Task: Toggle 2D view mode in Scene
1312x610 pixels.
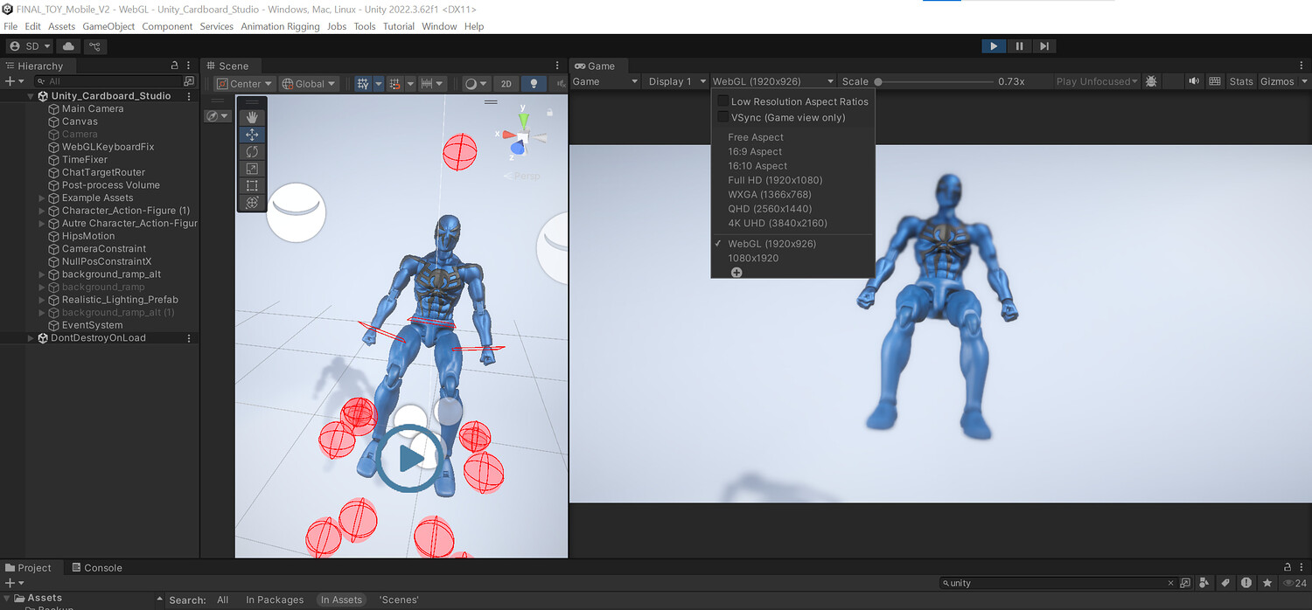Action: 506,84
